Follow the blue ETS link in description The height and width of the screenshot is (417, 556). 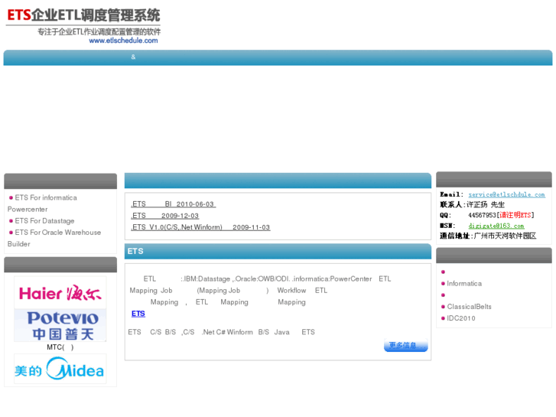pyautogui.click(x=138, y=314)
